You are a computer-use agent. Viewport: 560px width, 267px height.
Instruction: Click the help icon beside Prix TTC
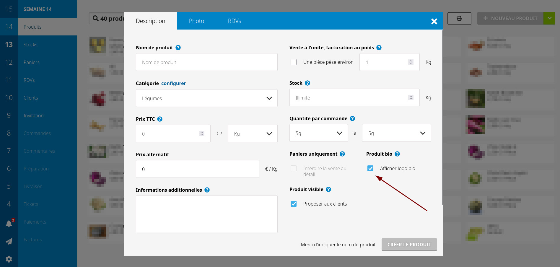coord(160,119)
